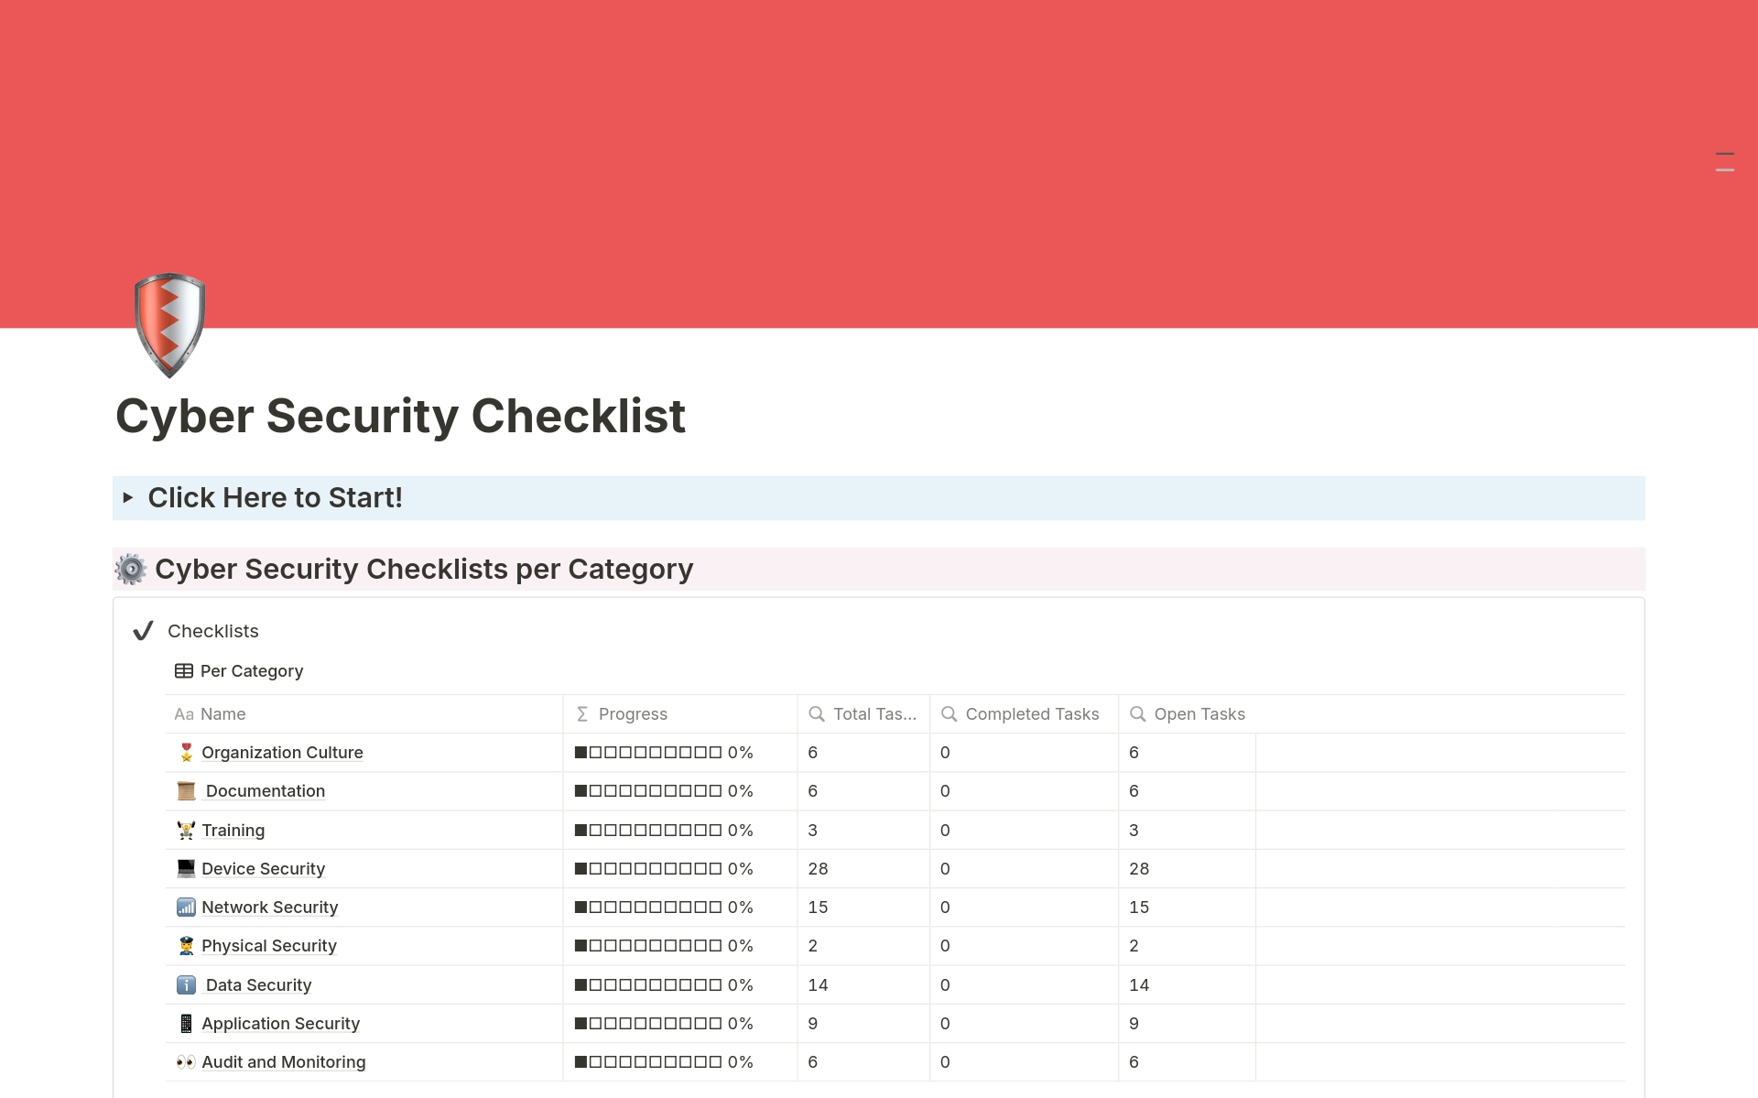This screenshot has height=1098, width=1758.
Task: Open the Data Security checklist page
Action: [258, 984]
